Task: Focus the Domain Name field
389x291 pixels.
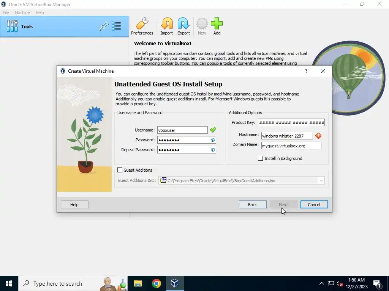Action: pos(291,146)
